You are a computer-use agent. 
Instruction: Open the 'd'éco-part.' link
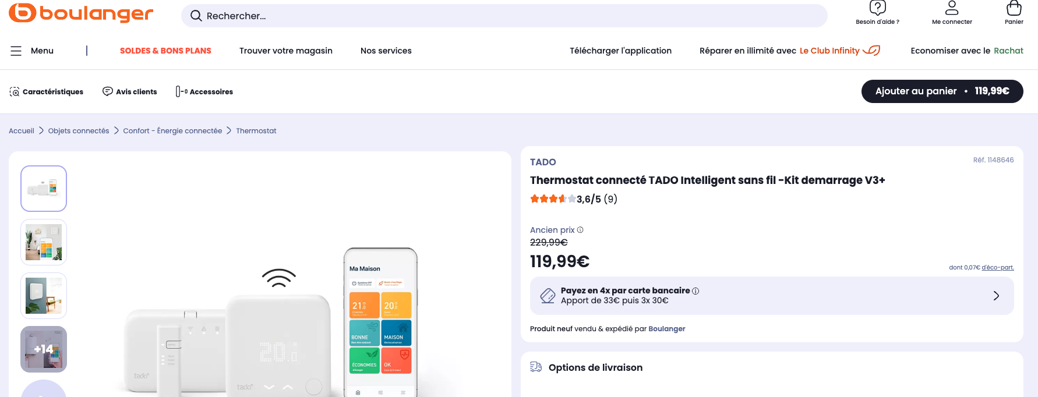[997, 268]
